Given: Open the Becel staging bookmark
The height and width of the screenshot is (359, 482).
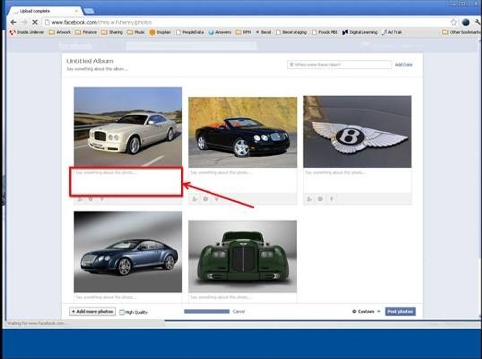Looking at the screenshot, I should tap(291, 32).
